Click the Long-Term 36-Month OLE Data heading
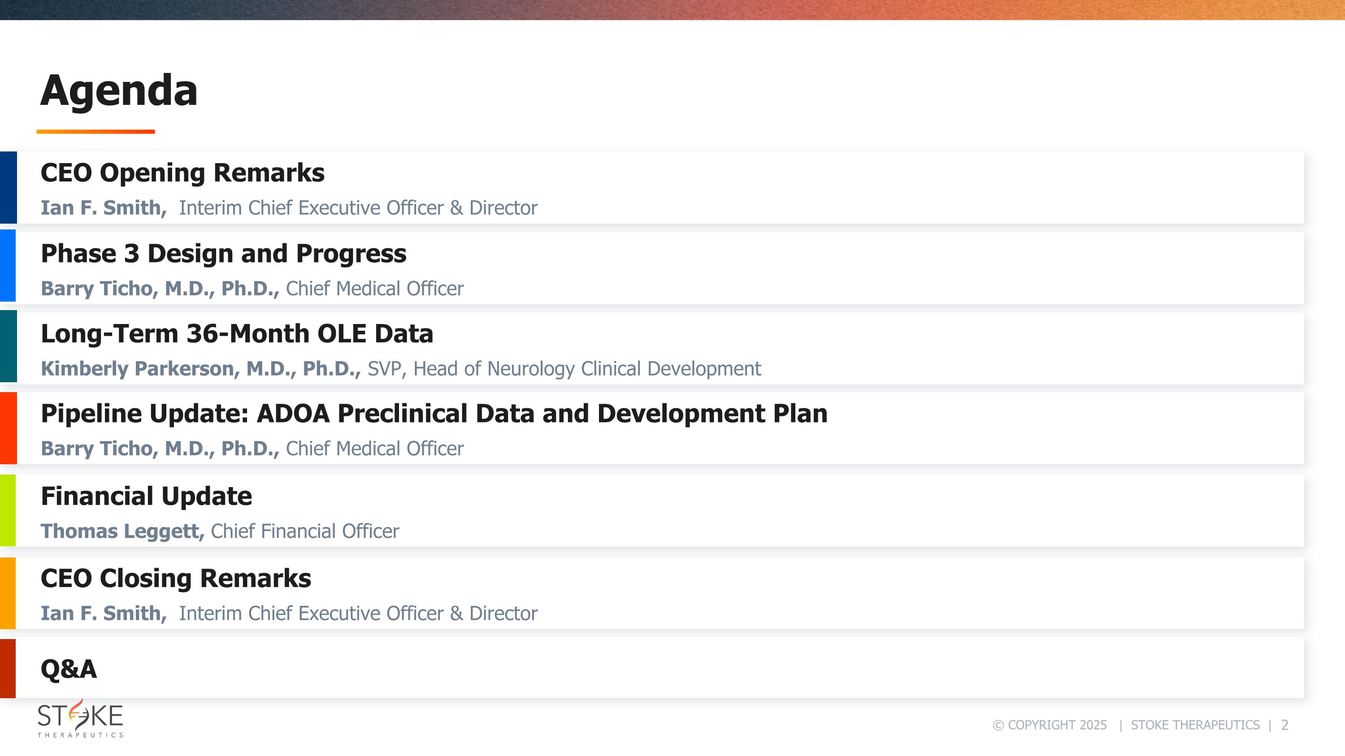The width and height of the screenshot is (1345, 756). pyautogui.click(x=237, y=334)
